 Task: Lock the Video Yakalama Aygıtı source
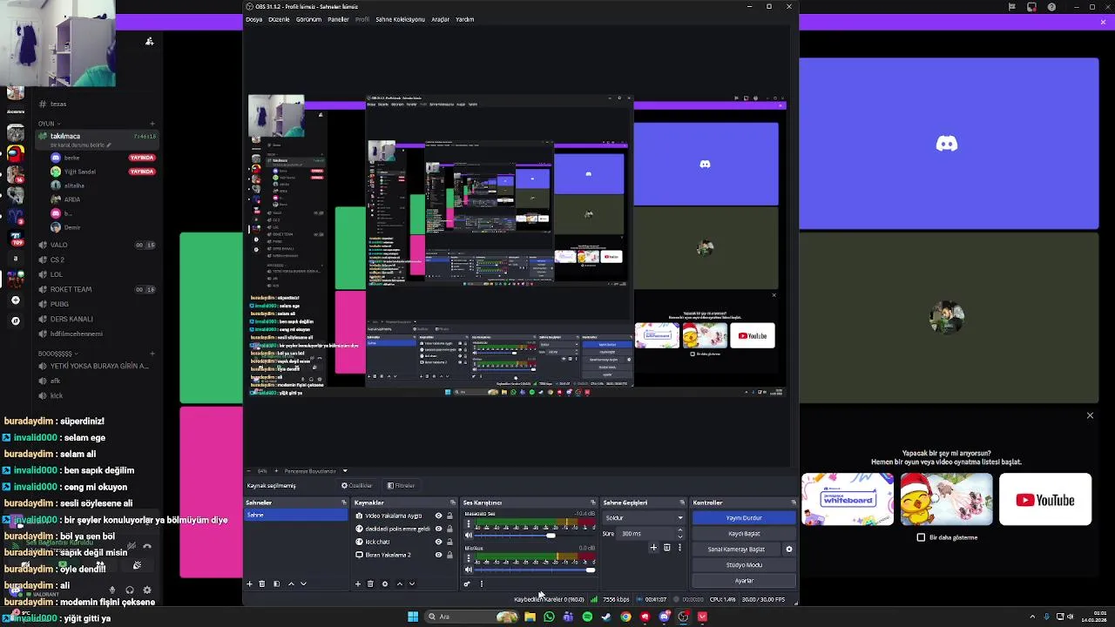(449, 516)
